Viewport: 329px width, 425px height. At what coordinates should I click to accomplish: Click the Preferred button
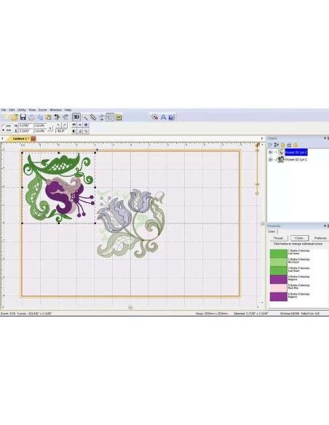320,238
